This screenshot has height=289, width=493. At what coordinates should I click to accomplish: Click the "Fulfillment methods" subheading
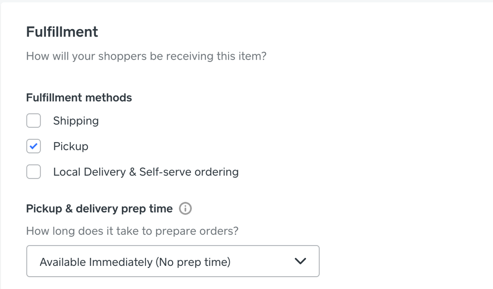[x=79, y=98]
